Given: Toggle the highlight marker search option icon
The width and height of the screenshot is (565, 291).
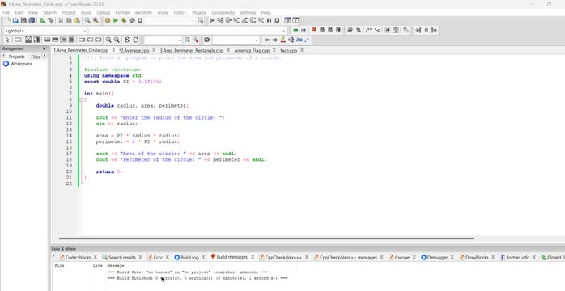Looking at the screenshot, I should click(282, 40).
